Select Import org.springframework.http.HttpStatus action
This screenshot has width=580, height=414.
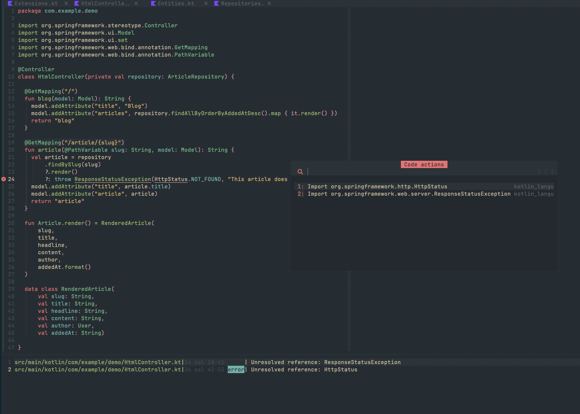pos(424,187)
